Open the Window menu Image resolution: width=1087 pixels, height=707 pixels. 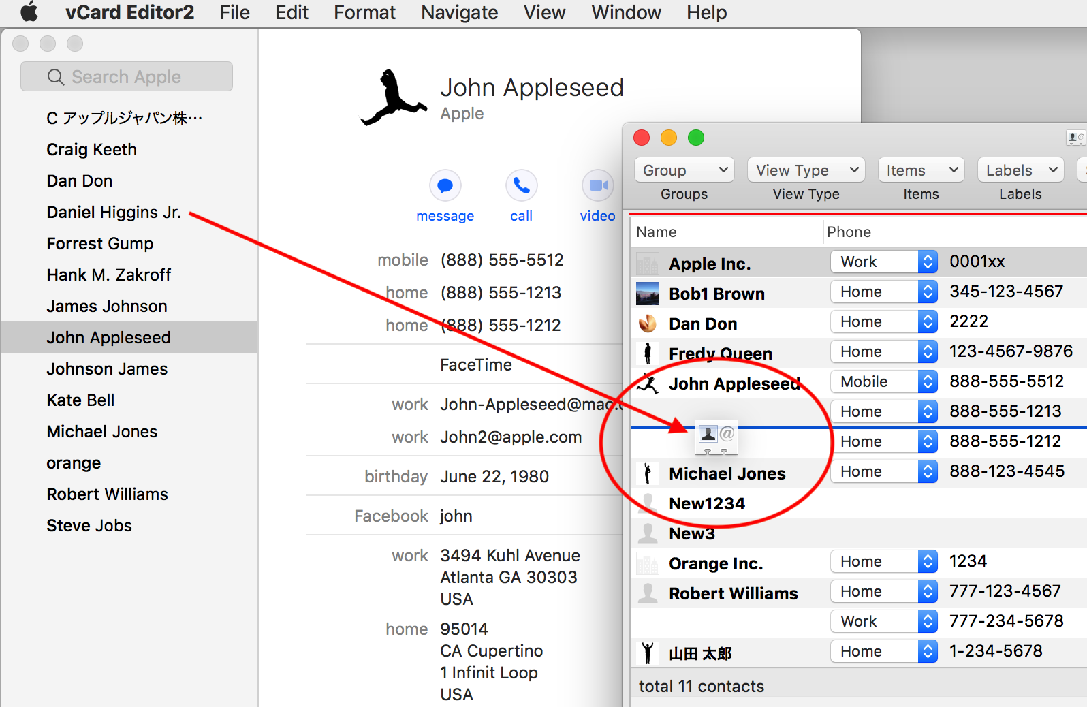(626, 12)
